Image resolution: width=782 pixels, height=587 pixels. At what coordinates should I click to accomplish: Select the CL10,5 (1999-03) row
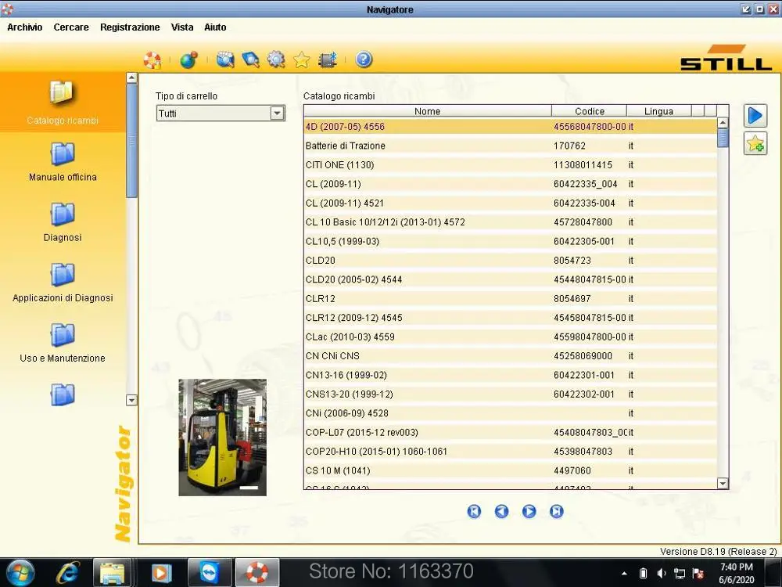(x=510, y=242)
